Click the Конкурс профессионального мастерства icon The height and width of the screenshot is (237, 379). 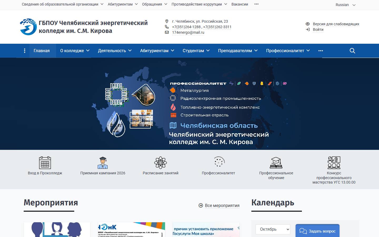tap(334, 162)
